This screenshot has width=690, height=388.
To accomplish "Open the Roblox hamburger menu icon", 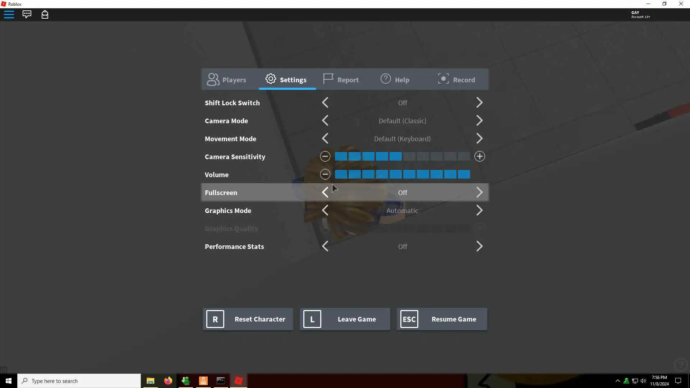I will tap(9, 14).
